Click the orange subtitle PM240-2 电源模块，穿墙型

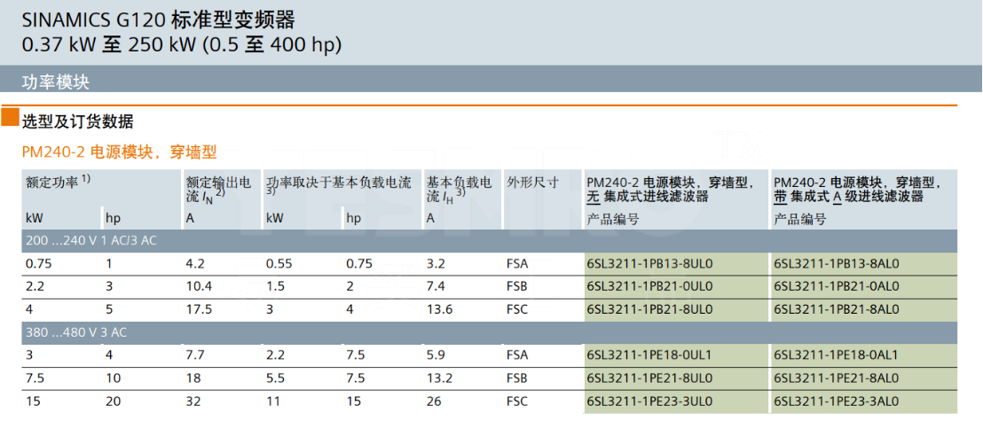[x=120, y=151]
